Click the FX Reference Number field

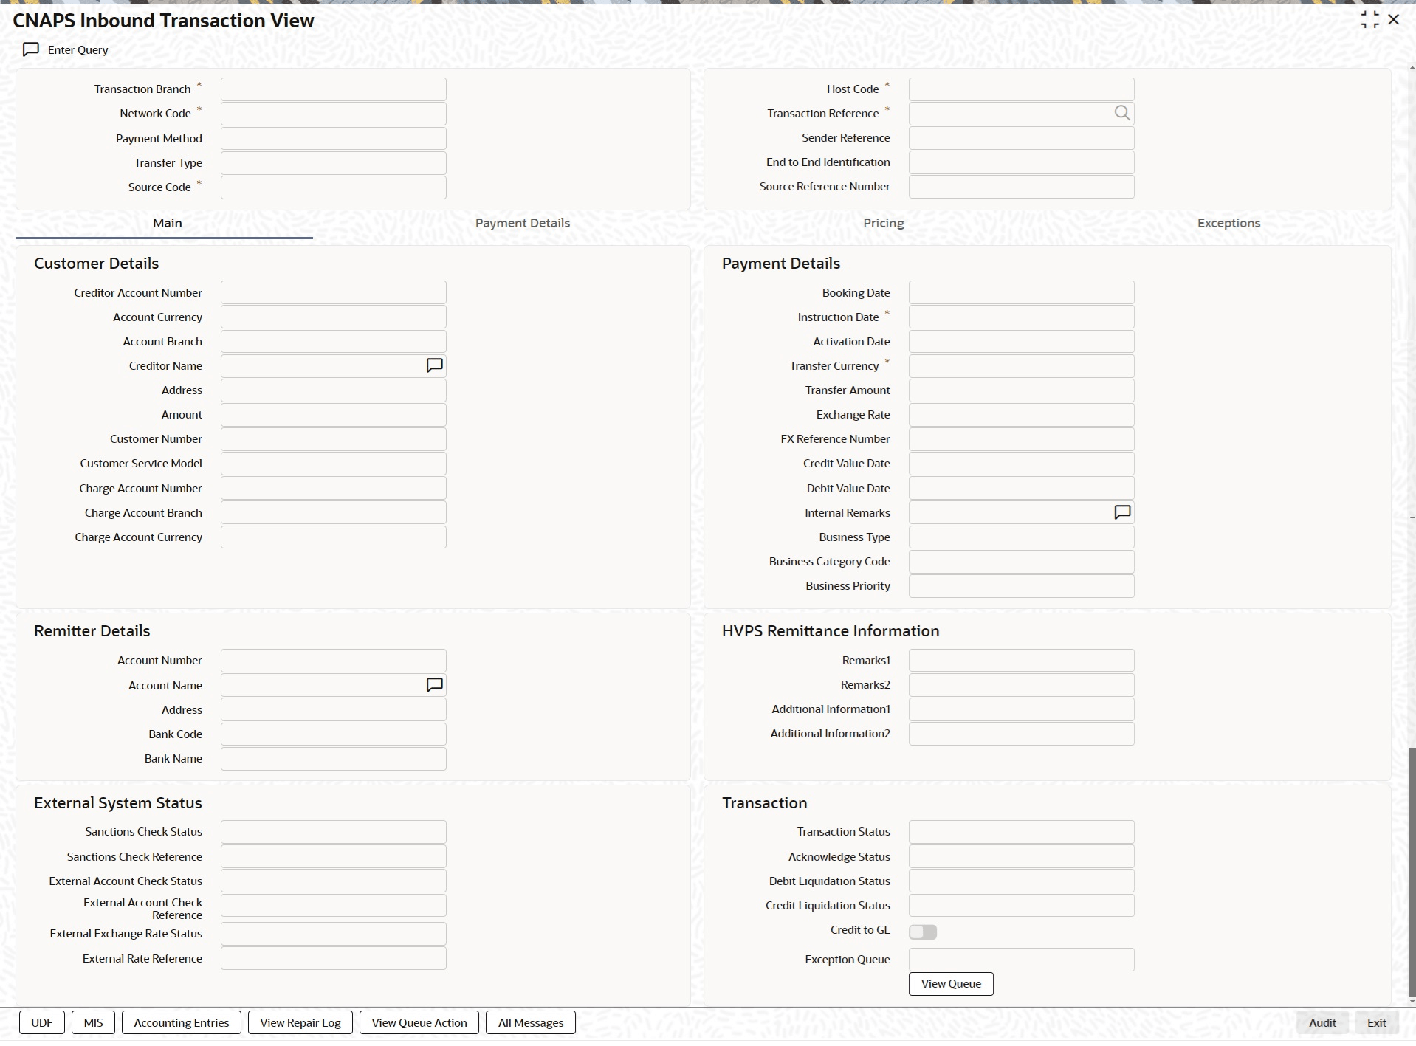point(1022,439)
